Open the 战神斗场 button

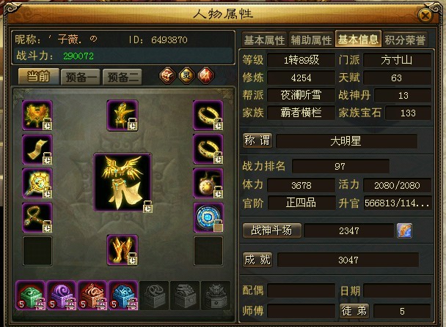pyautogui.click(x=271, y=230)
